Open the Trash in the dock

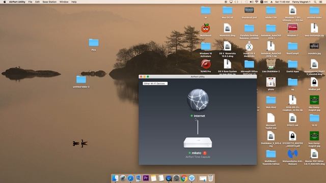coord(210,178)
